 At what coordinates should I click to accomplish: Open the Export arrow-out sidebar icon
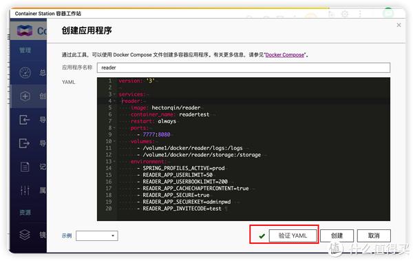(x=25, y=143)
